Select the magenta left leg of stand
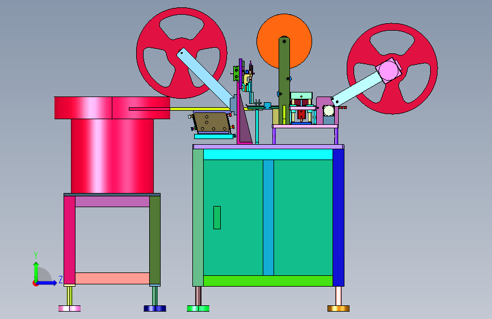492x319 pixels. tap(69, 241)
